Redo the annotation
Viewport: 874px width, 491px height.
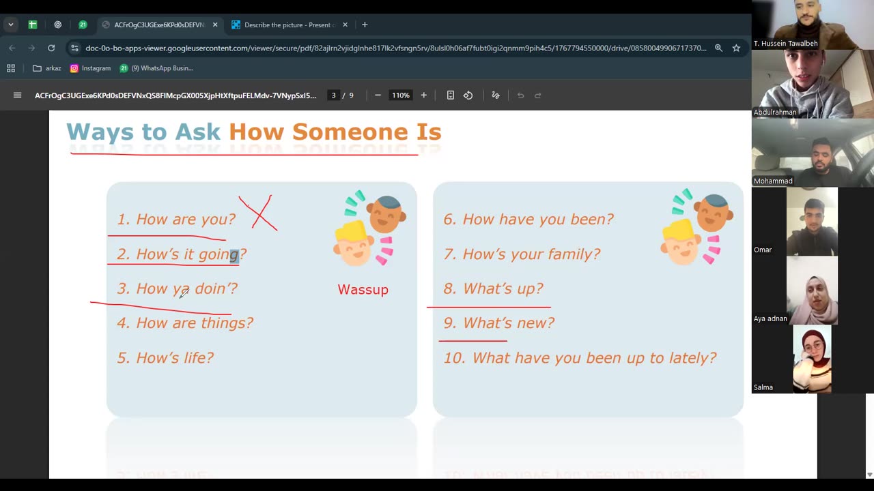point(538,95)
